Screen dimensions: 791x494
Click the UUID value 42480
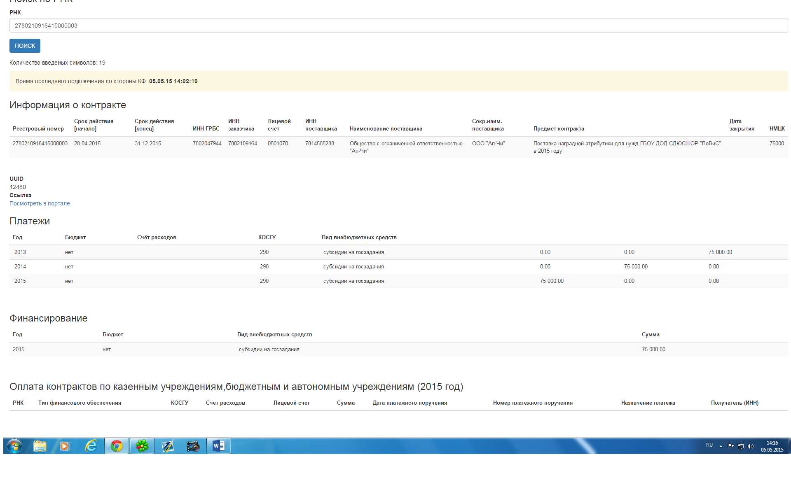(x=18, y=187)
